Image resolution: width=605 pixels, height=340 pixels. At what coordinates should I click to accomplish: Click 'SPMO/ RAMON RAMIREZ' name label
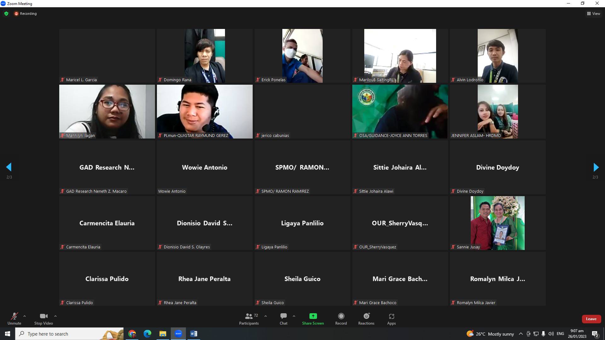point(285,191)
